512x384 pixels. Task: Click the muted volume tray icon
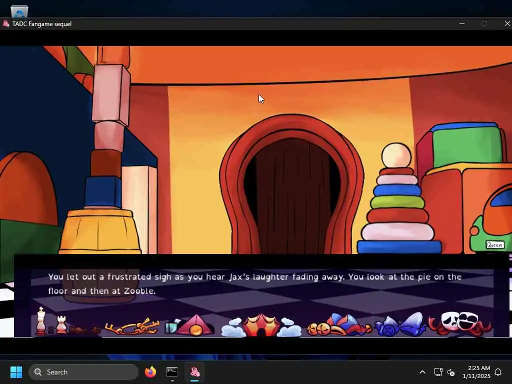(451, 372)
